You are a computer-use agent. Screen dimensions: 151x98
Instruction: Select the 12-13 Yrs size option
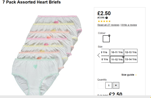(131, 52)
